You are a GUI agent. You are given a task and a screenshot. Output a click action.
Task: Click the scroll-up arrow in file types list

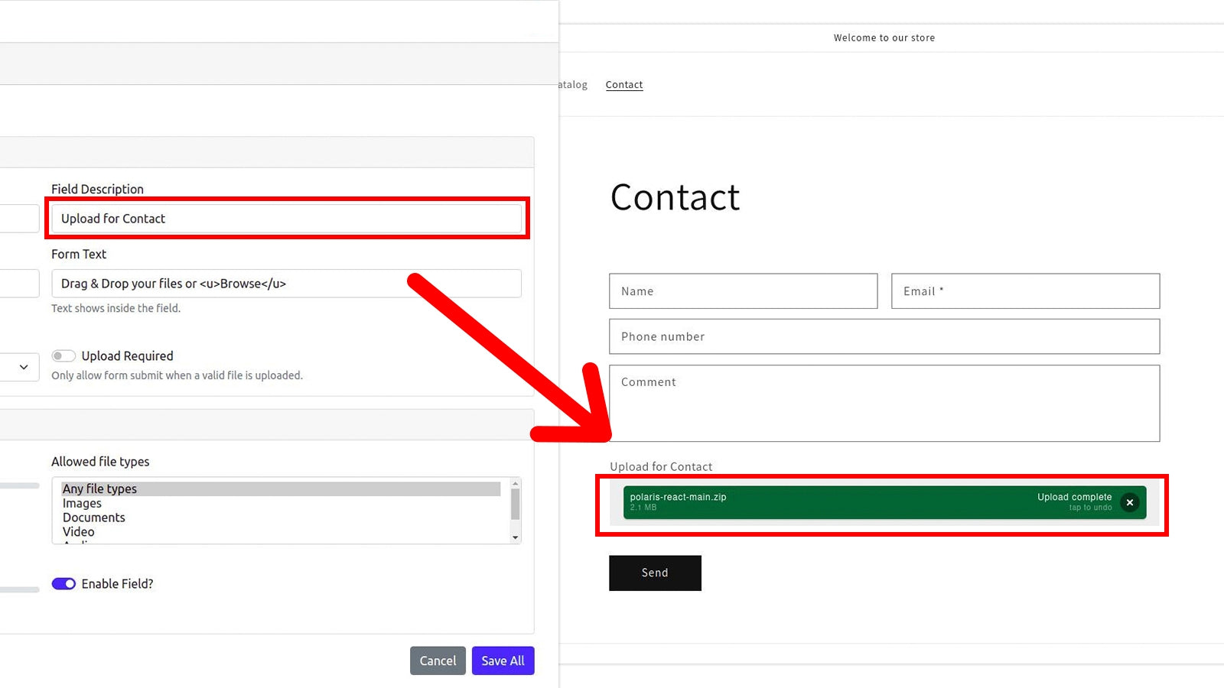click(x=514, y=483)
